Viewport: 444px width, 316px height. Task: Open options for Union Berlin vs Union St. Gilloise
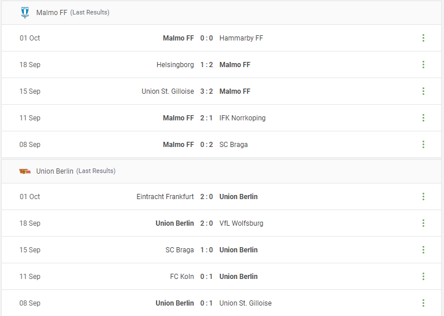coord(423,303)
